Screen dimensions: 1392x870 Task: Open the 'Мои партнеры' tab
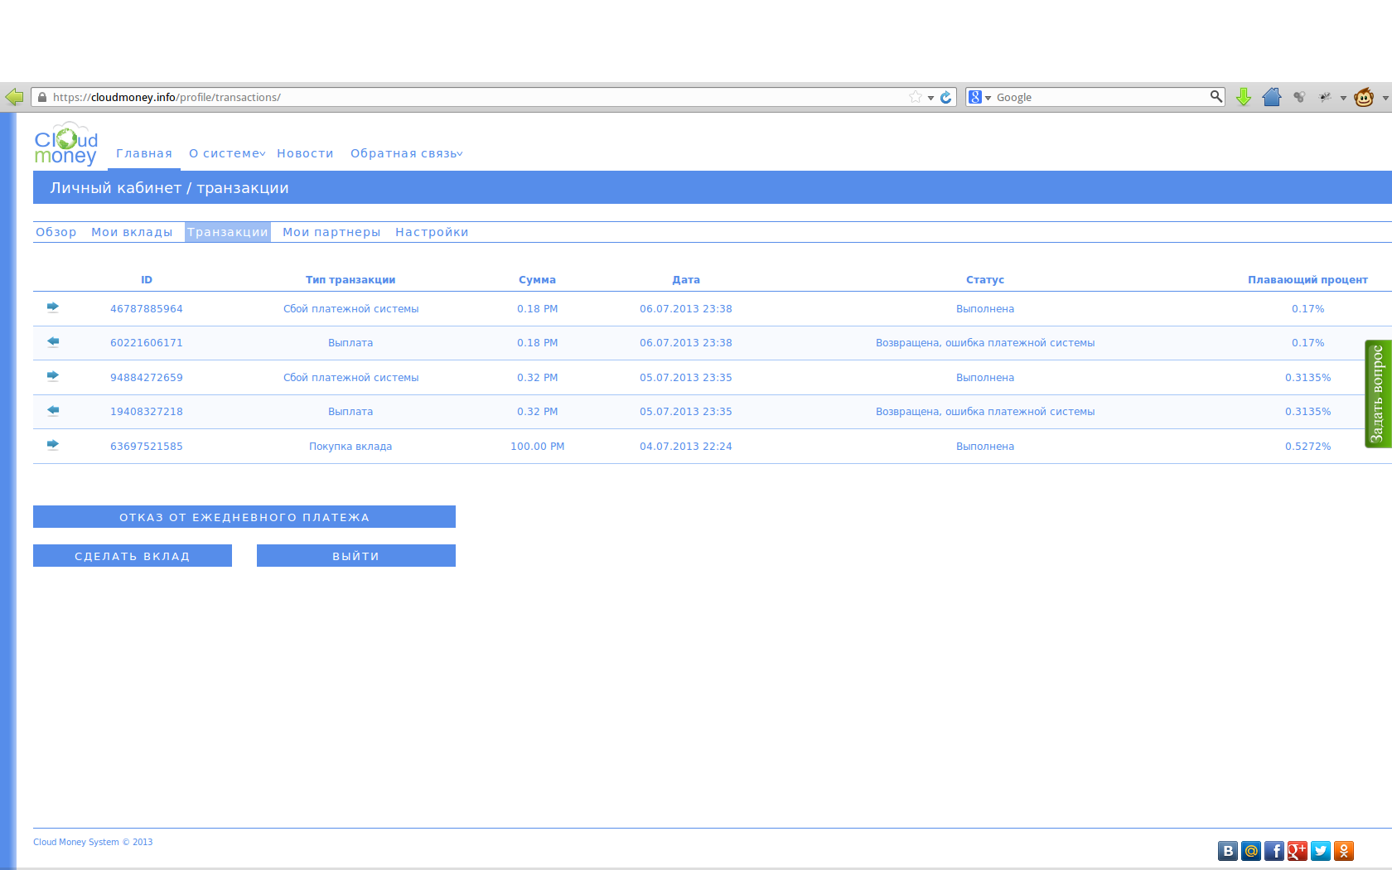[x=331, y=232]
